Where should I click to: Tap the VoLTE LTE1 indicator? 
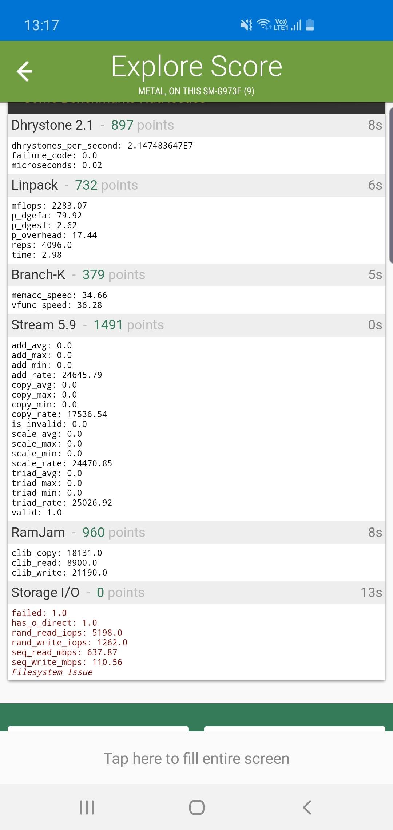(x=281, y=25)
